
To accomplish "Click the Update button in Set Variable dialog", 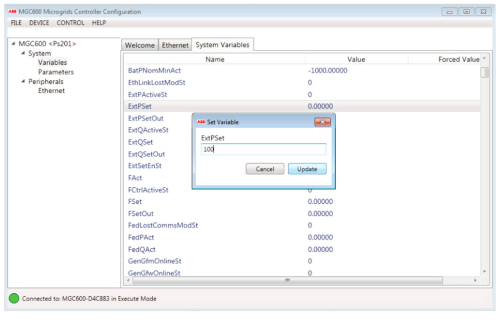I will (x=307, y=169).
